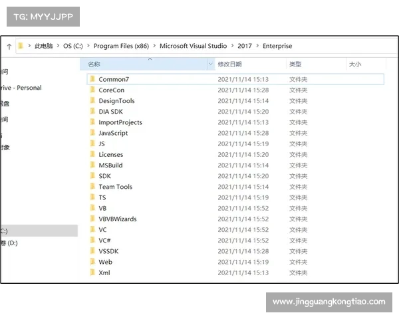Click Web folder's date 2021/11/14 15:19

[243, 262]
